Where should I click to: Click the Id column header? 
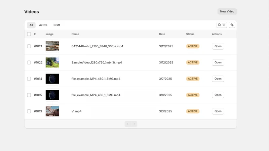click(x=35, y=34)
